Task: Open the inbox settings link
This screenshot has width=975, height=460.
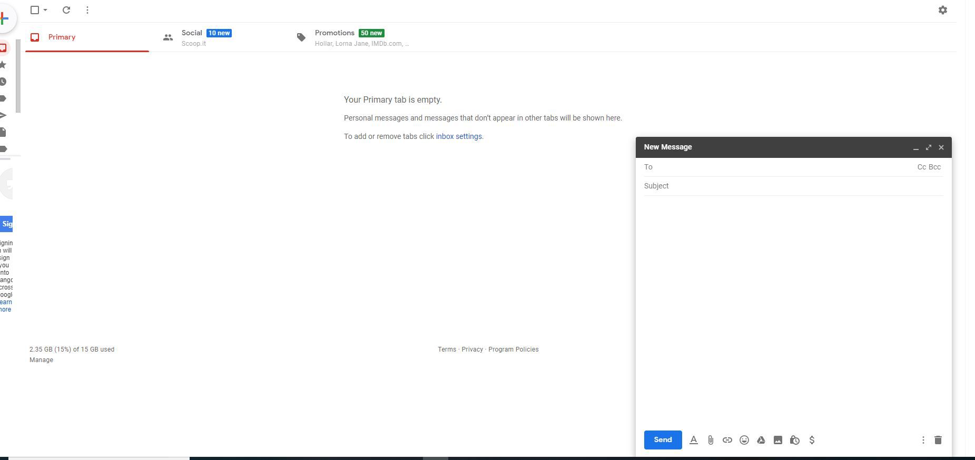Action: [459, 136]
